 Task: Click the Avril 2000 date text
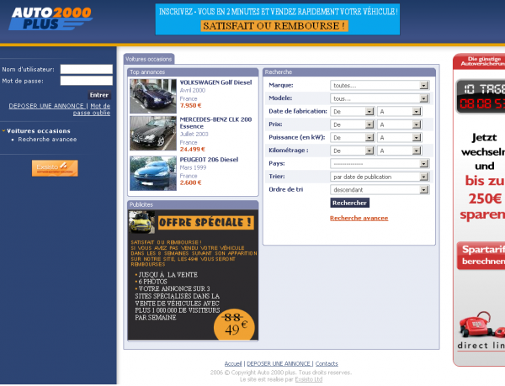[x=193, y=90]
